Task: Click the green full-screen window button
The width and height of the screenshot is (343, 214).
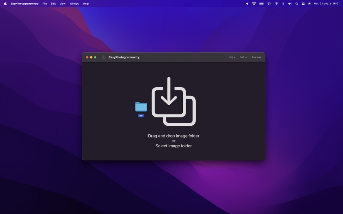Action: 95,57
